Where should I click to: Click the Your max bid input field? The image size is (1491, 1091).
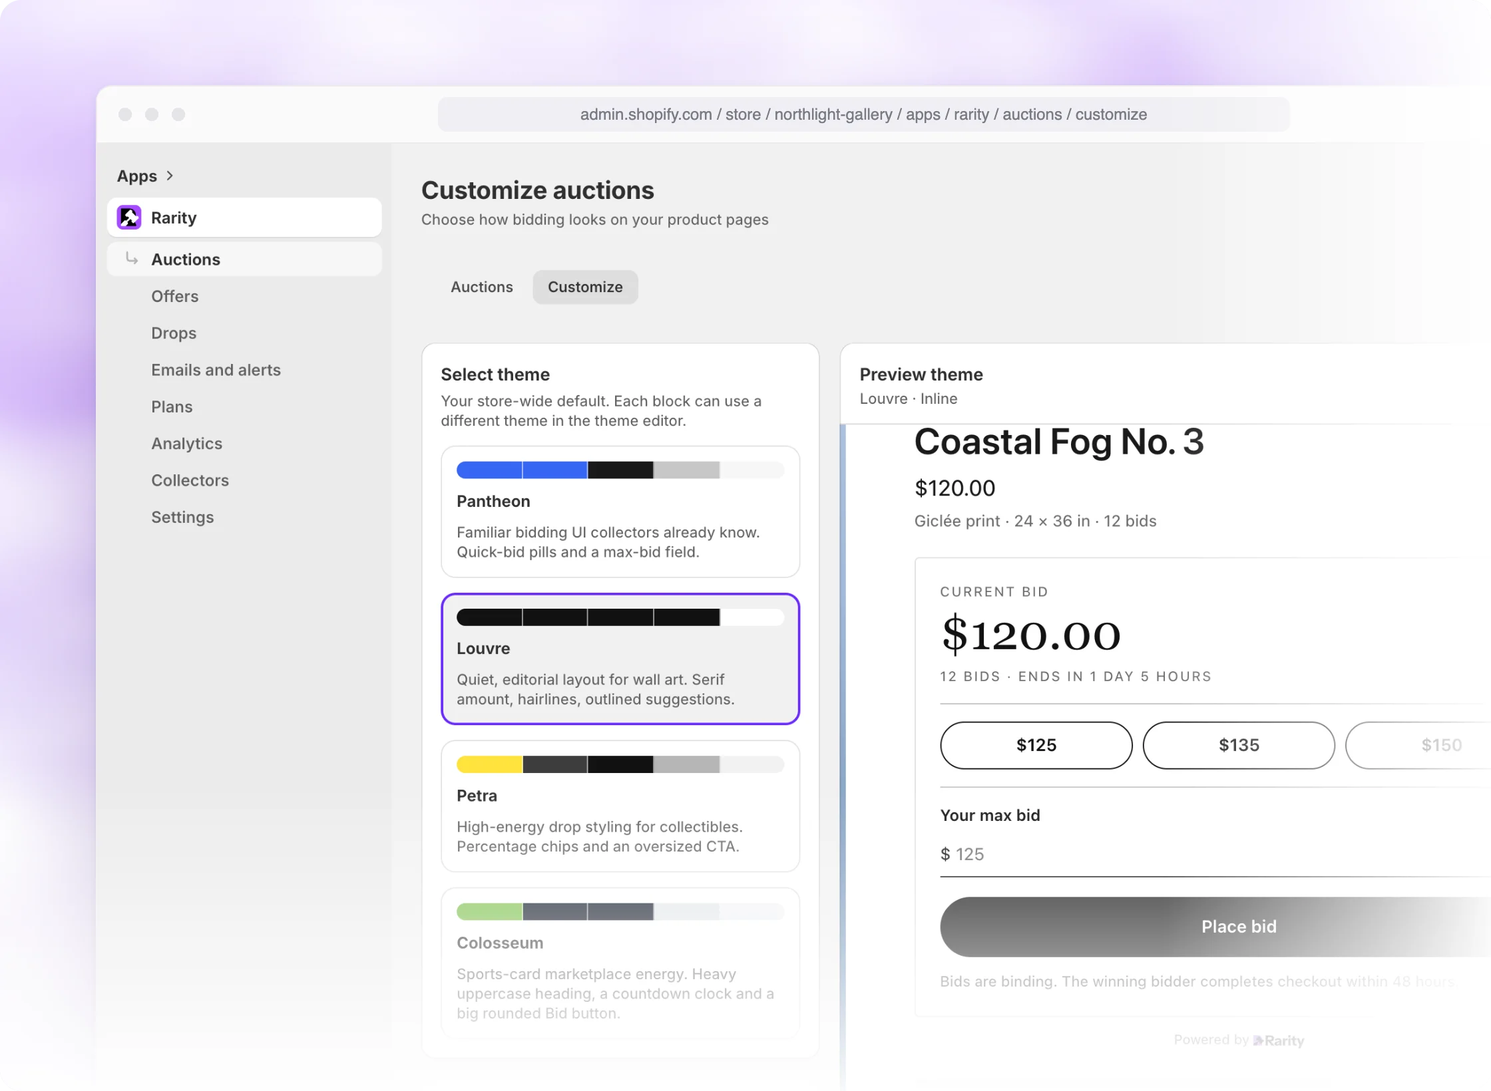[1215, 854]
